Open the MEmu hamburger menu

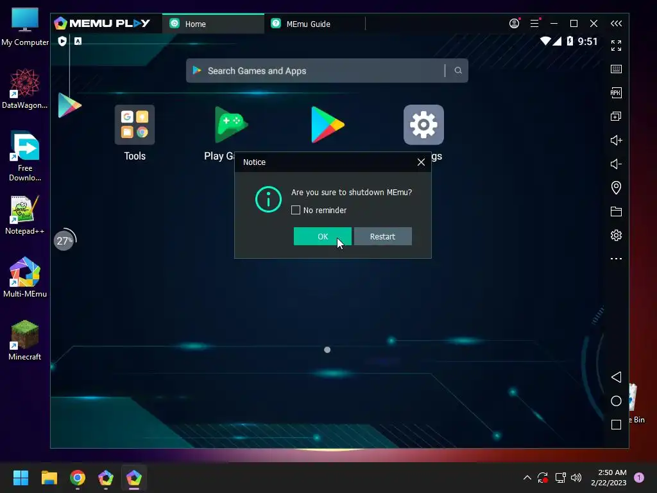(534, 24)
